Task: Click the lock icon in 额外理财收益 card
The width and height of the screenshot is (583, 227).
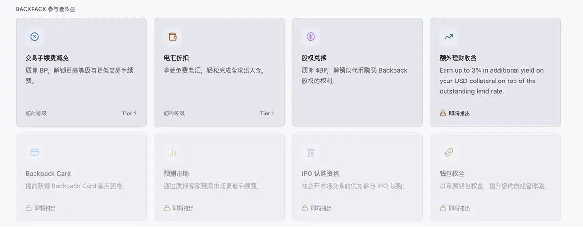Action: tap(443, 113)
